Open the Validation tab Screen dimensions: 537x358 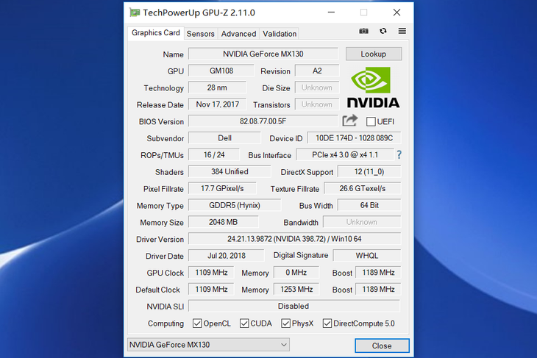280,34
